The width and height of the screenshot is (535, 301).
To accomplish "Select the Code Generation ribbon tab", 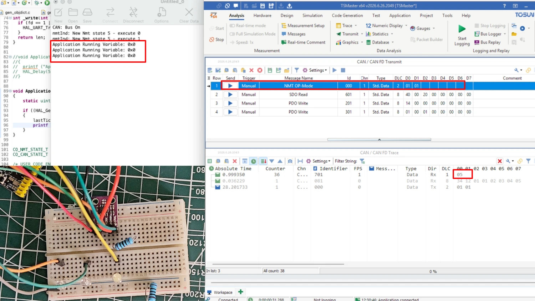I will (347, 16).
